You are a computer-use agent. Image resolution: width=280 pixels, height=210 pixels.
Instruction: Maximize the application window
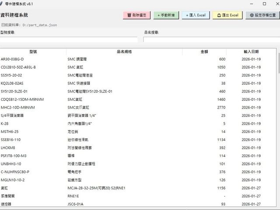pyautogui.click(x=264, y=4)
